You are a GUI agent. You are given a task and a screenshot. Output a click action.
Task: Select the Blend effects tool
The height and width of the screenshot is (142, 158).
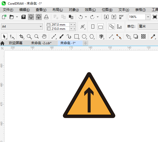pos(128,36)
